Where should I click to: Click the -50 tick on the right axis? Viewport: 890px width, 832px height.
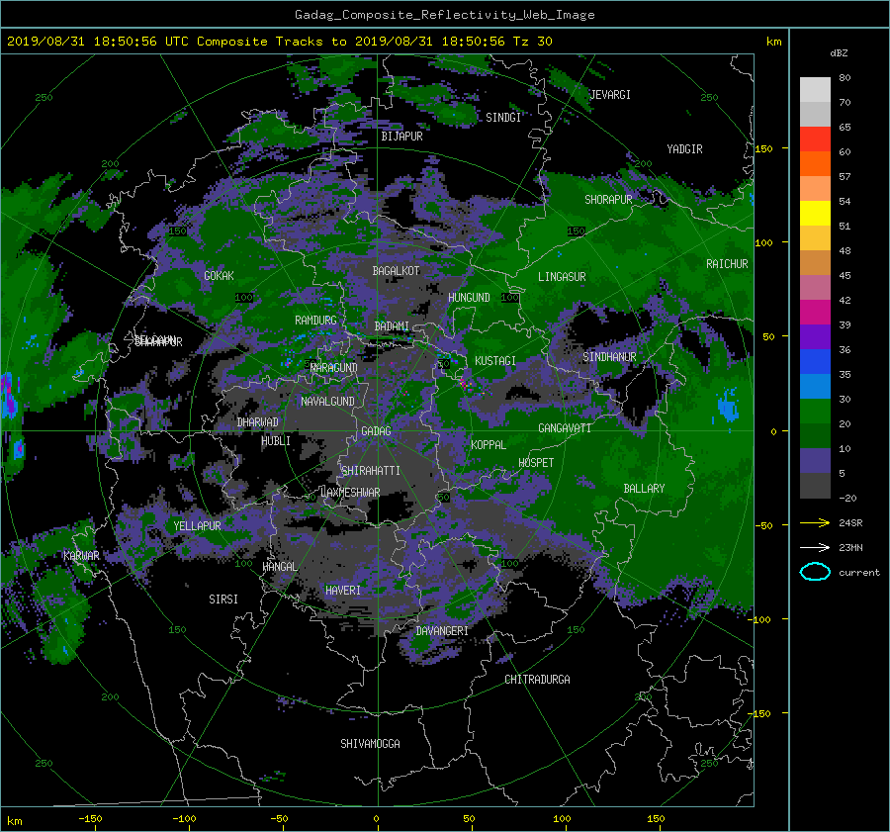[763, 526]
